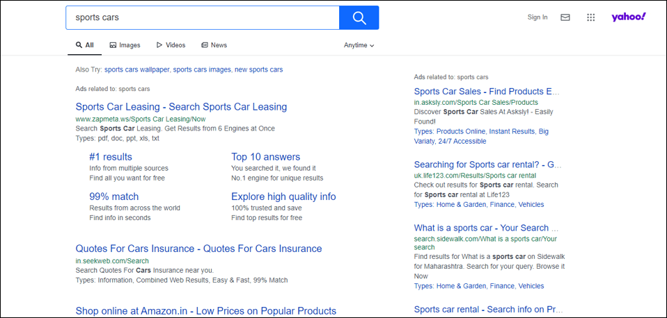Open Shop online at Amazon.in result
The width and height of the screenshot is (667, 318).
click(x=206, y=311)
